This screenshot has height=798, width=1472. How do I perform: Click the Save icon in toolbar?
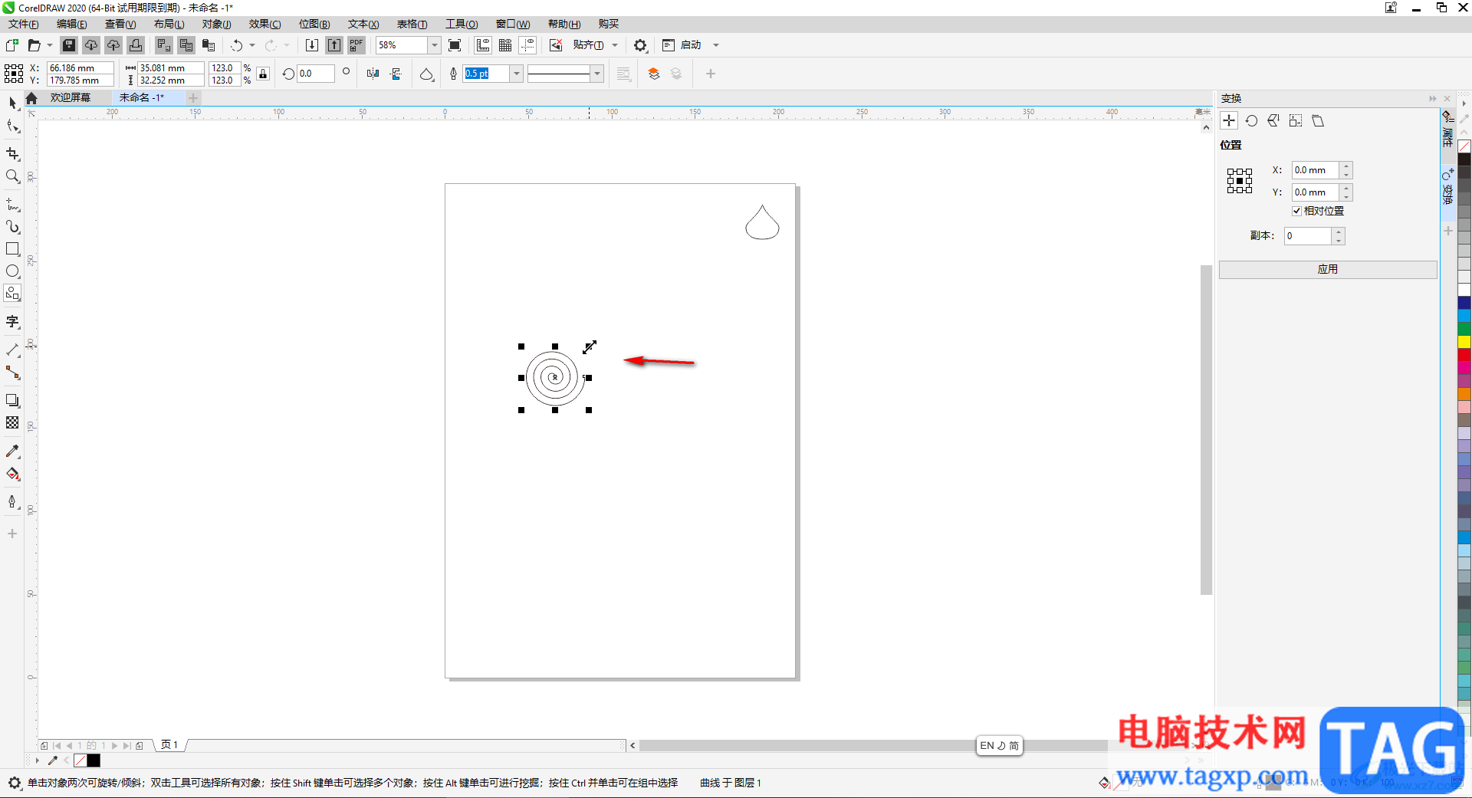click(x=69, y=45)
